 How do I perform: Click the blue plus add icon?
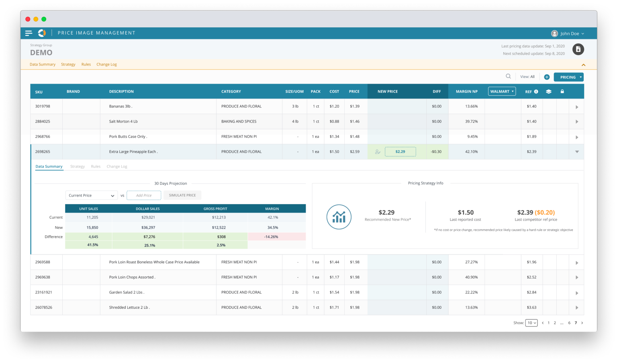click(547, 77)
